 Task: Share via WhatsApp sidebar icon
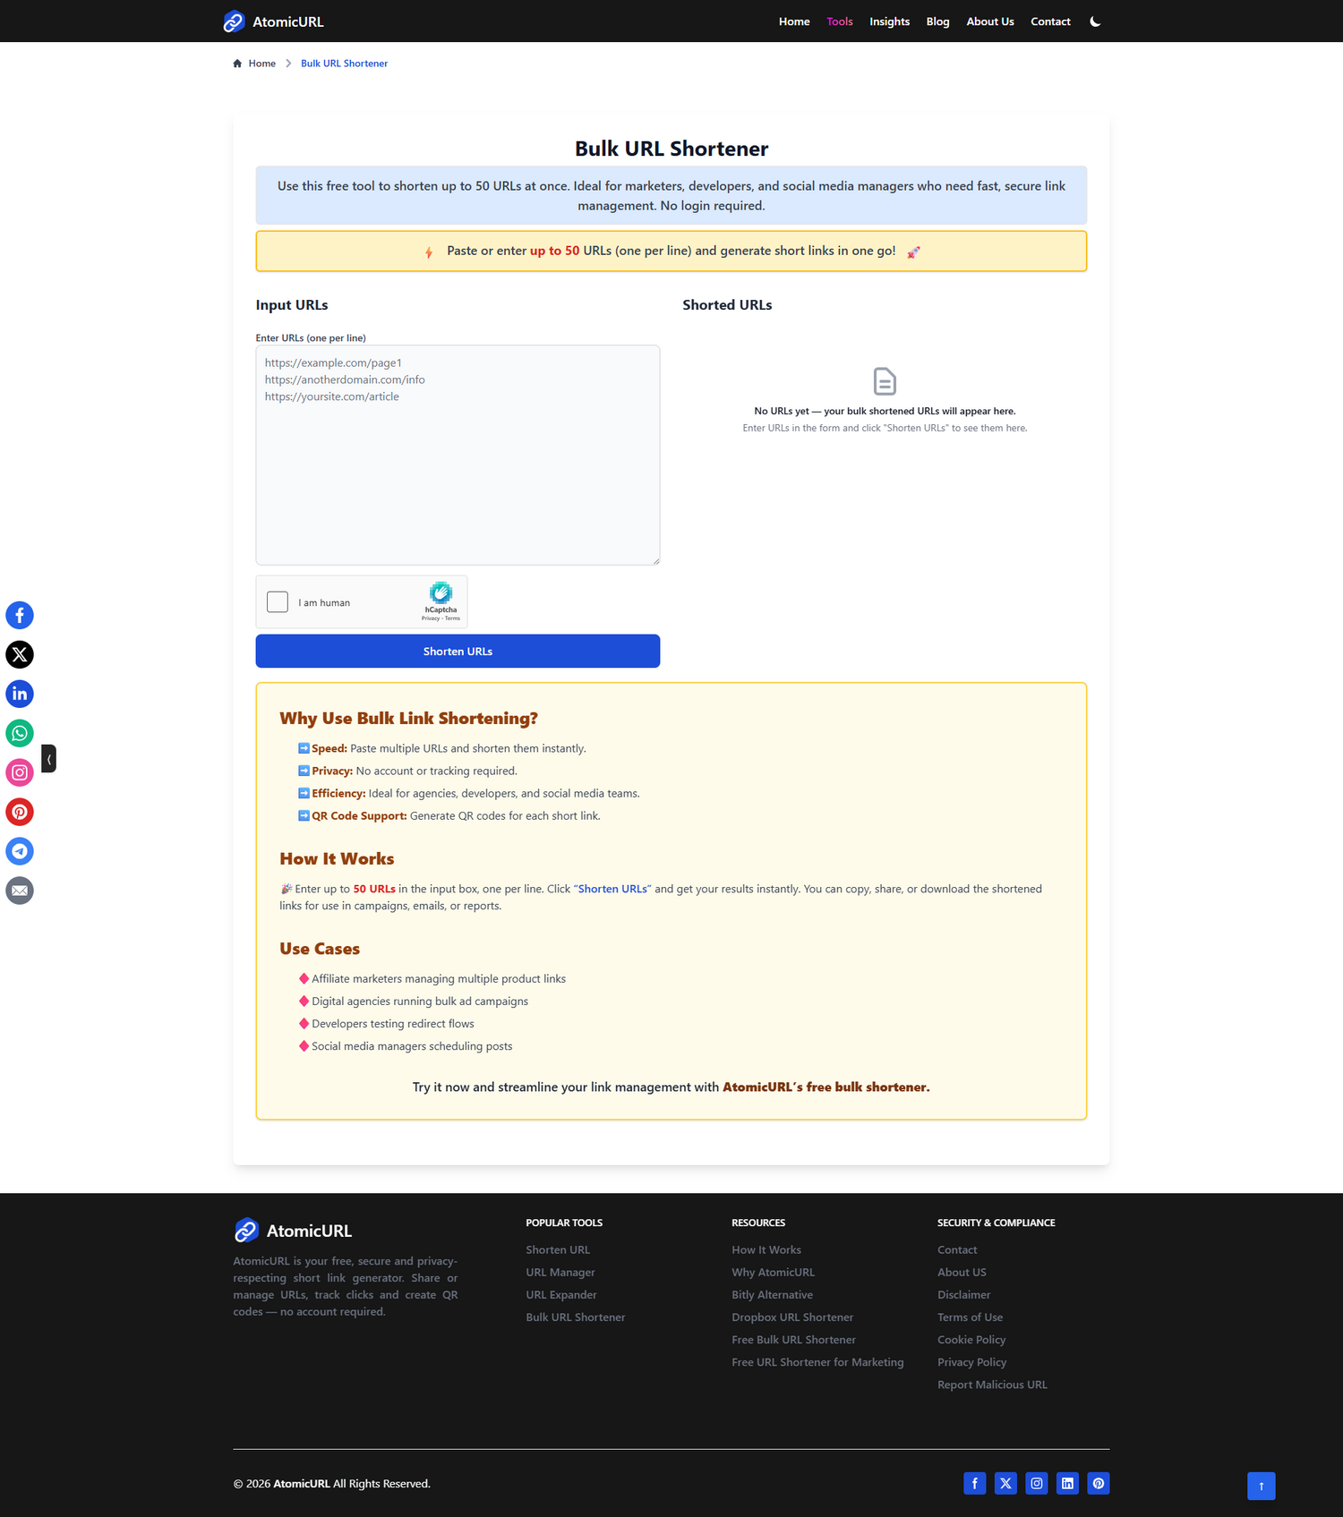click(x=20, y=733)
